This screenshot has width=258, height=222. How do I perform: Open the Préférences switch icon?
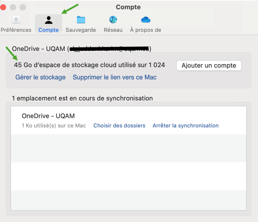[x=16, y=20]
